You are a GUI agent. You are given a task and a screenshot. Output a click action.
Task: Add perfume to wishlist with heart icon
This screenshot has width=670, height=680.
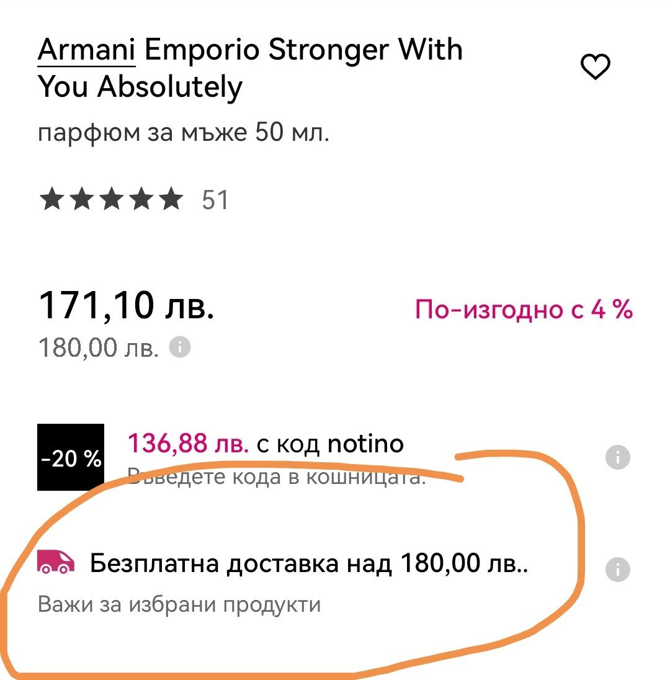pyautogui.click(x=595, y=67)
